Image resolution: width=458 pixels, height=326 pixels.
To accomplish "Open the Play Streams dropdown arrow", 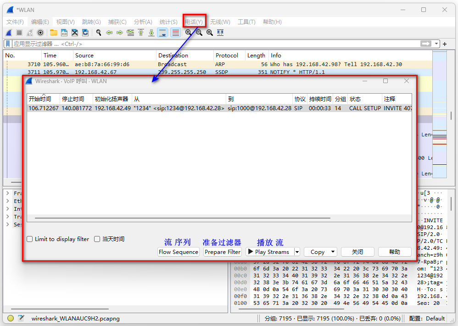I will coord(297,252).
